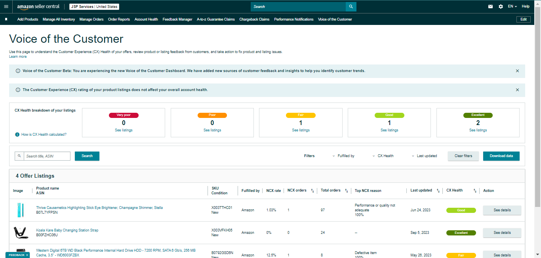541x258 pixels.
Task: See listings under Good
Action: point(389,130)
